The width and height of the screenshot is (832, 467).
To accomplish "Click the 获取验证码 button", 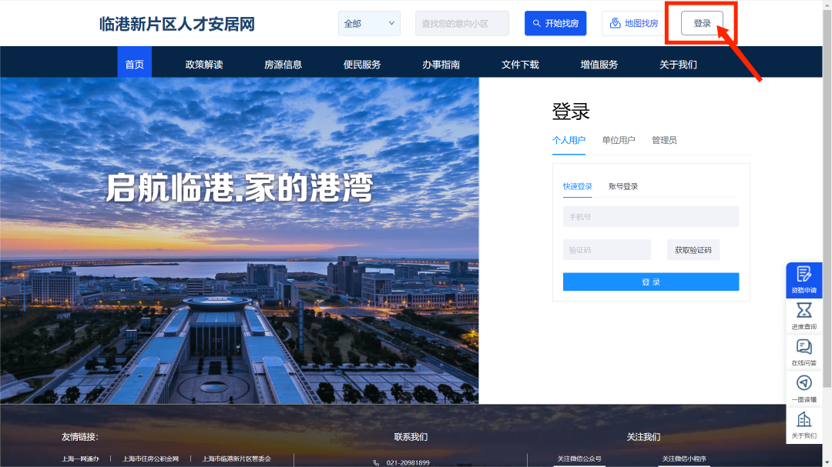I will [x=693, y=250].
